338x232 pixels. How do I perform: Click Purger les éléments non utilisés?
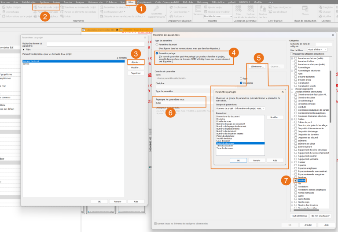pos(78,12)
